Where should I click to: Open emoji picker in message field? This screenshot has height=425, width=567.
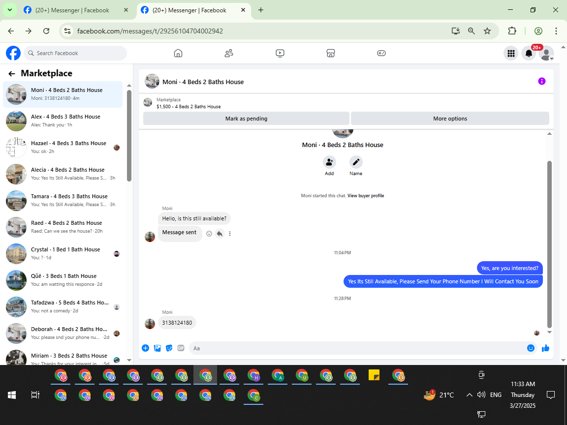point(531,348)
